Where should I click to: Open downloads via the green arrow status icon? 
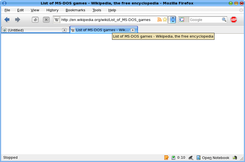pos(173,158)
